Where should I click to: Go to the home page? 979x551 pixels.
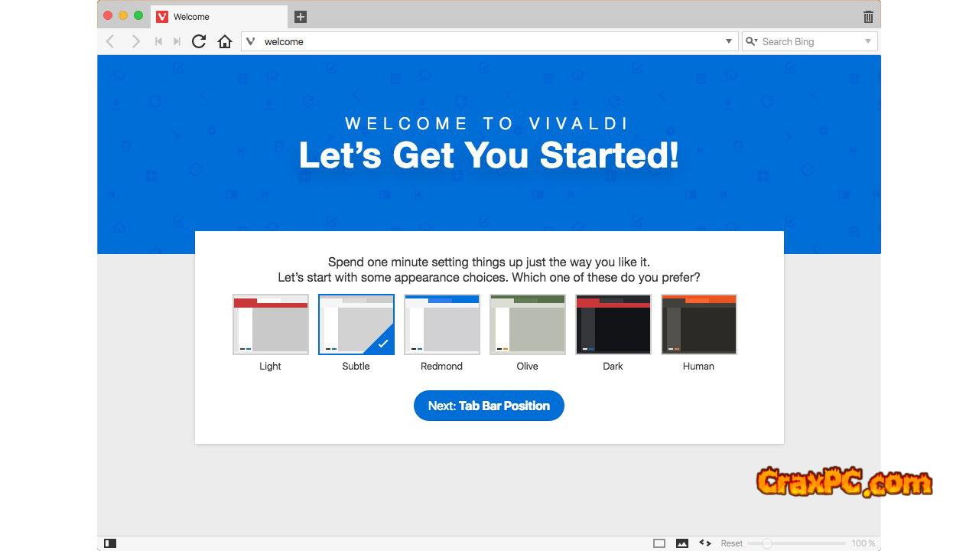[x=225, y=41]
